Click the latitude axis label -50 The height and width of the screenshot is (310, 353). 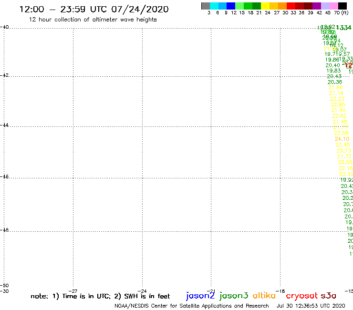click(4, 286)
